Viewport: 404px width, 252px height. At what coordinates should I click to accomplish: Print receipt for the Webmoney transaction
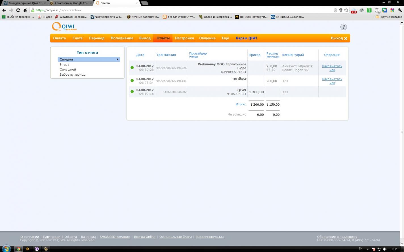coord(332,68)
